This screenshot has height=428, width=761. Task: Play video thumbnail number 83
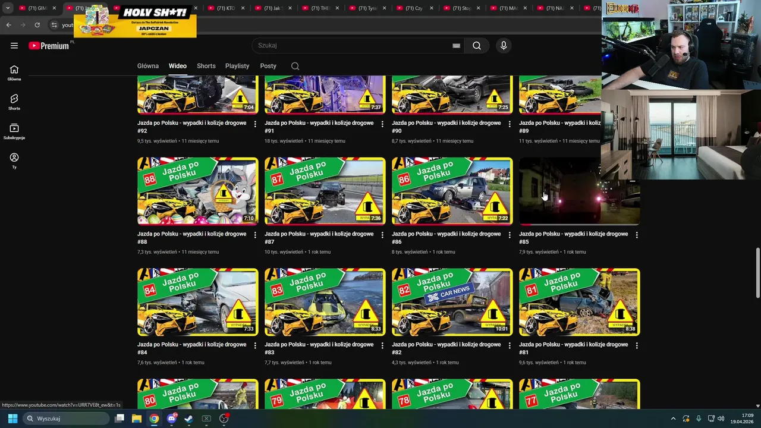point(325,302)
